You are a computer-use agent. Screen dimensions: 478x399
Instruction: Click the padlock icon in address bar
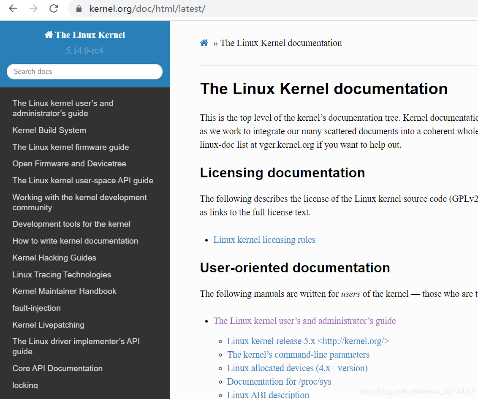click(79, 9)
